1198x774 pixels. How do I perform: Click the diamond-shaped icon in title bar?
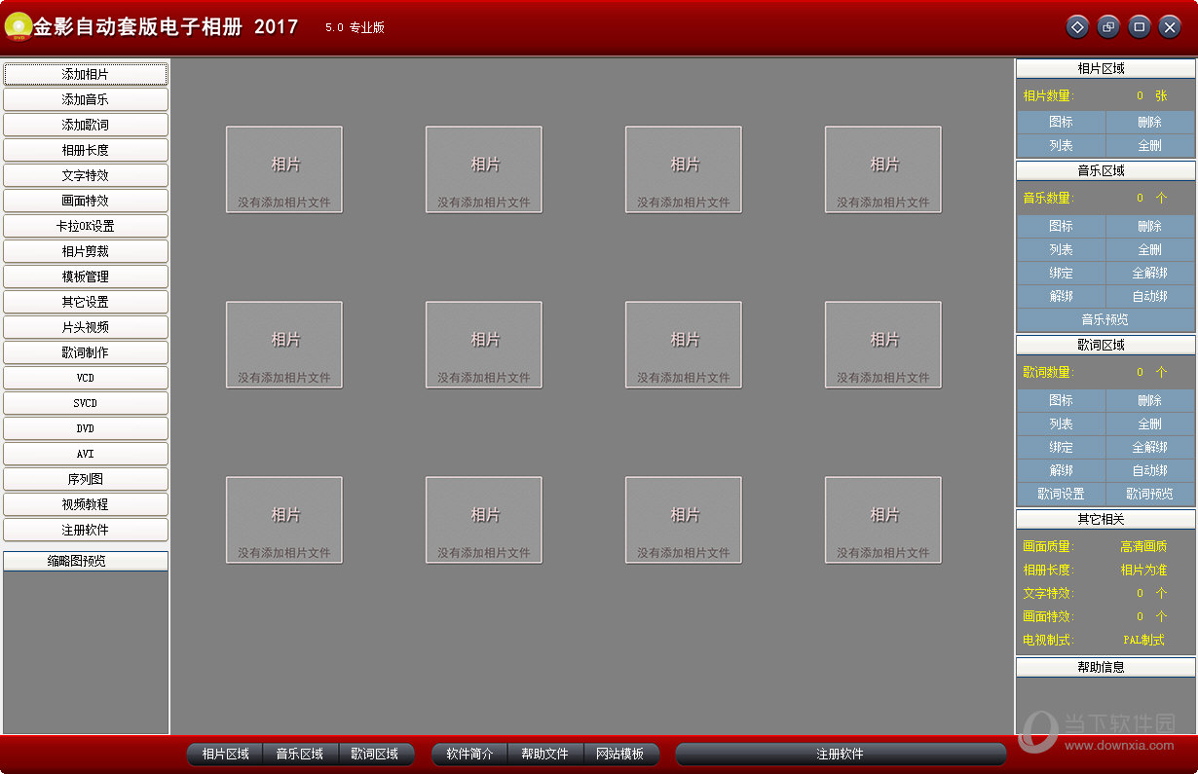click(x=1077, y=27)
